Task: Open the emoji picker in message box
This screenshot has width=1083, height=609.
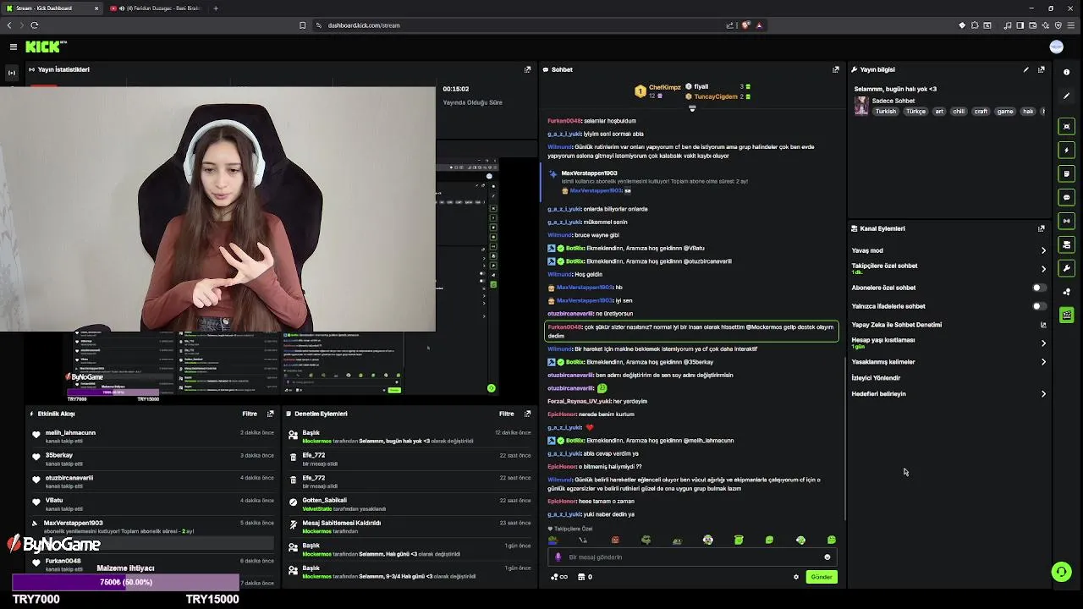Action: (x=827, y=557)
